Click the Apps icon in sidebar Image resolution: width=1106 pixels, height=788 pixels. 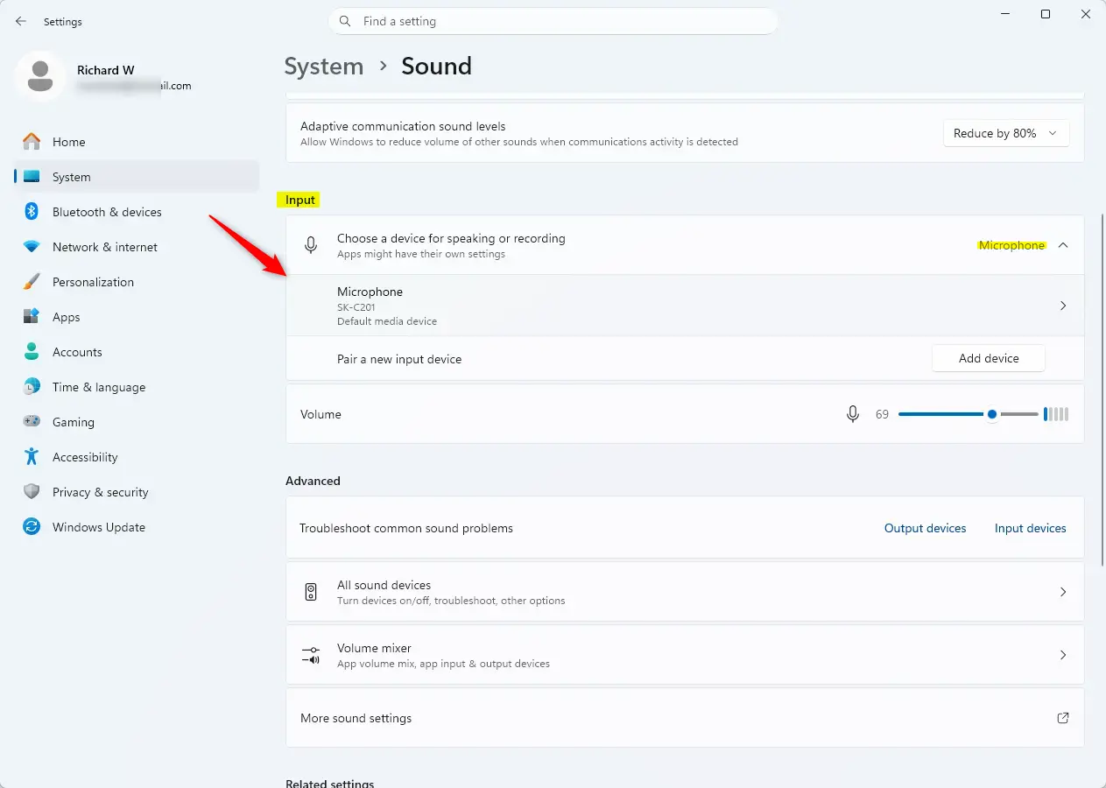(x=32, y=317)
